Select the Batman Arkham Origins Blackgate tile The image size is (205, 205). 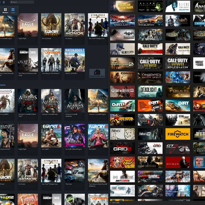click(122, 35)
